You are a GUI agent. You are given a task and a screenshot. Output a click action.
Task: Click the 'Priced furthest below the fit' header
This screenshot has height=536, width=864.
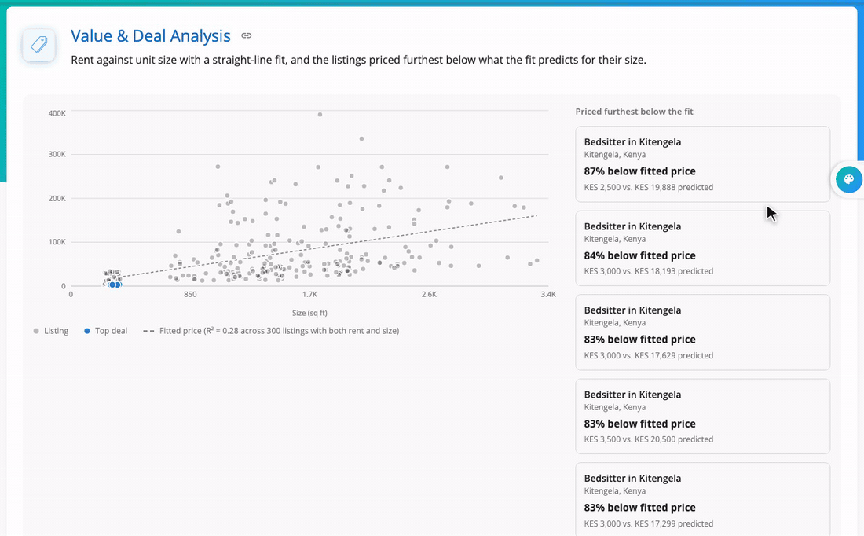coord(634,112)
